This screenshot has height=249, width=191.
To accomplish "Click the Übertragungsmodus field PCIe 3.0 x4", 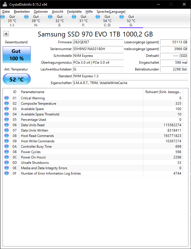I will pyautogui.click(x=98, y=63).
